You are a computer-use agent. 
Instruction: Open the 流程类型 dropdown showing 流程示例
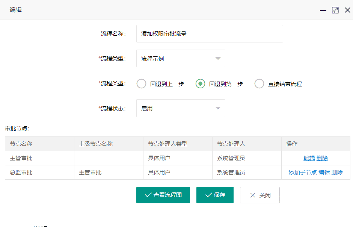(181, 58)
